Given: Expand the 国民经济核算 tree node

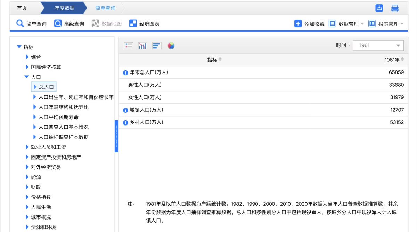Looking at the screenshot, I should (27, 67).
